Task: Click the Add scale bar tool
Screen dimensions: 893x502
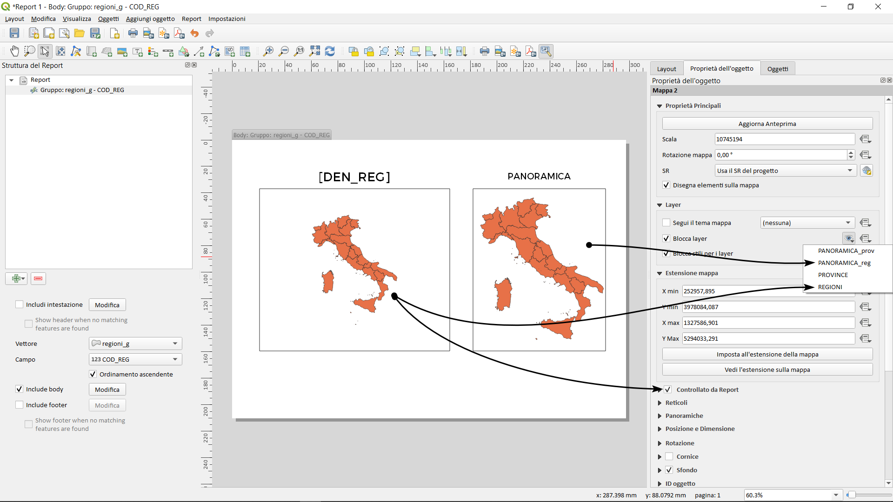Action: coord(168,51)
